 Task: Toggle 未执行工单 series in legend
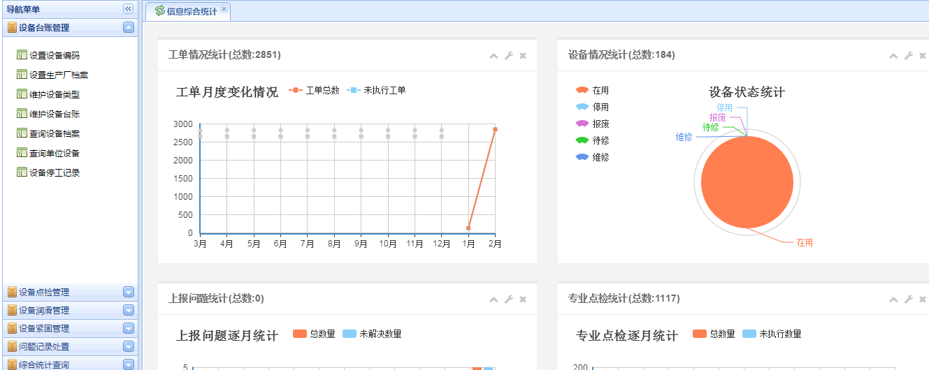pos(376,90)
